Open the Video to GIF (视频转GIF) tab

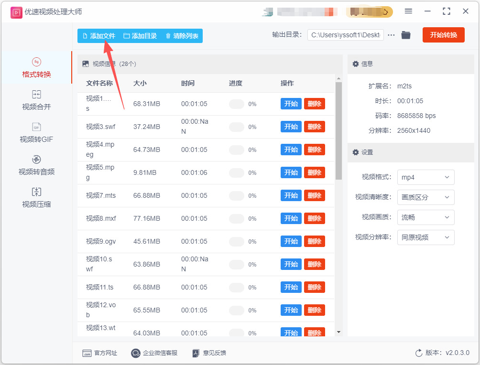[36, 133]
